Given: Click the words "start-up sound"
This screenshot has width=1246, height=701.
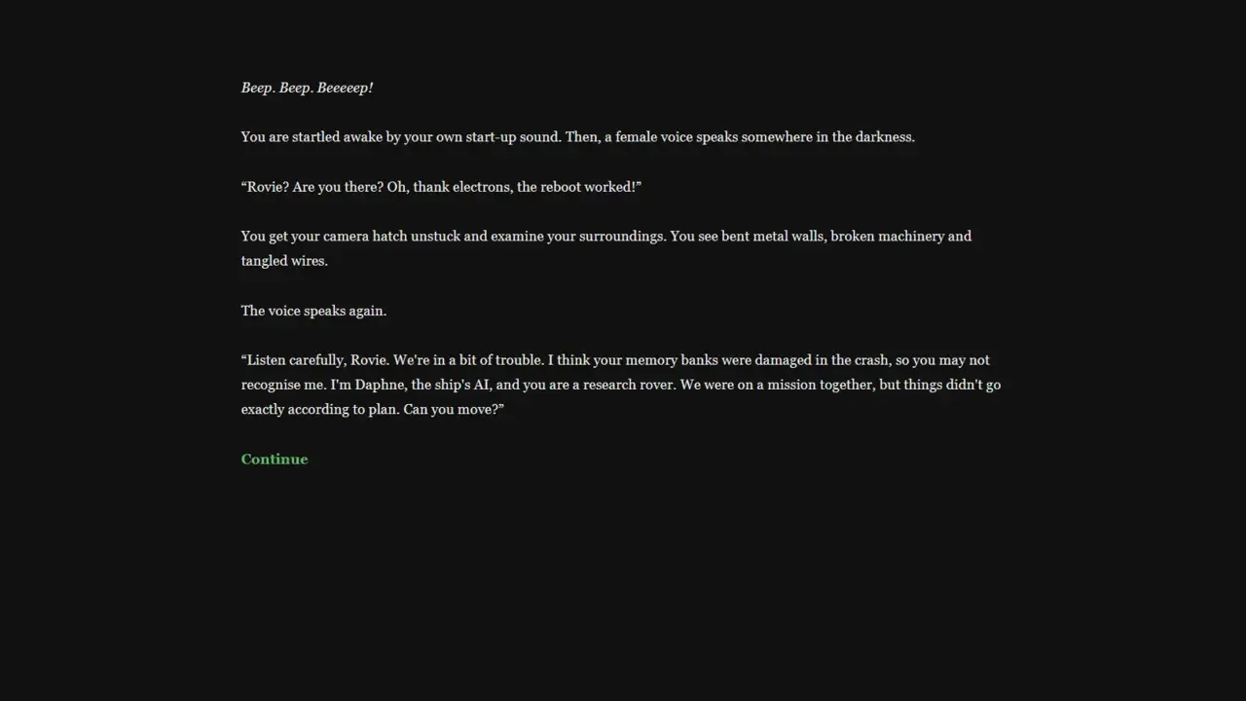Looking at the screenshot, I should (512, 137).
